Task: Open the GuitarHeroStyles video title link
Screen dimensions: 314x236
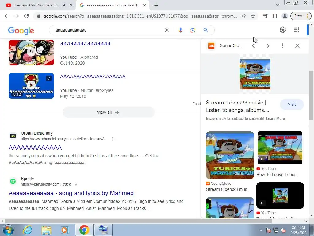Action: pos(93,77)
